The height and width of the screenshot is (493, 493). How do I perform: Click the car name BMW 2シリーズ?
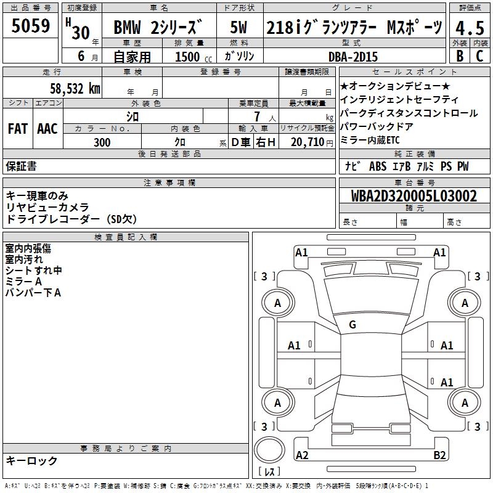(158, 28)
